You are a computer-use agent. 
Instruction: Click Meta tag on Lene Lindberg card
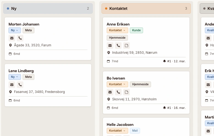coord(28,77)
